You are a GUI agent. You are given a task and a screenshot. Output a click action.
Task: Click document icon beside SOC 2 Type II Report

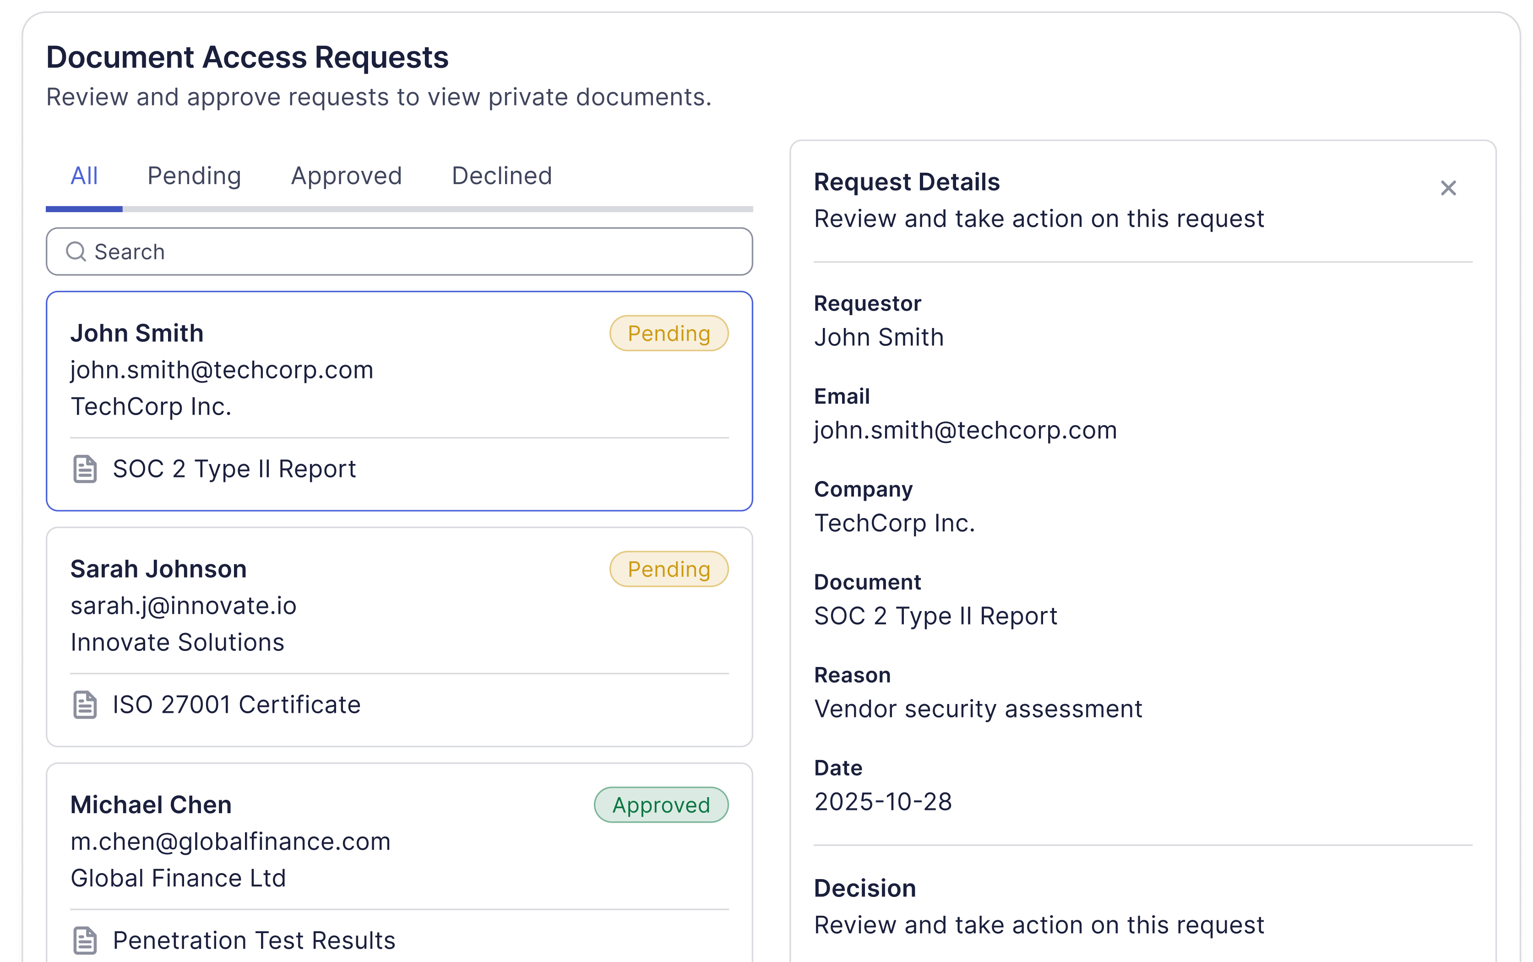pos(85,469)
